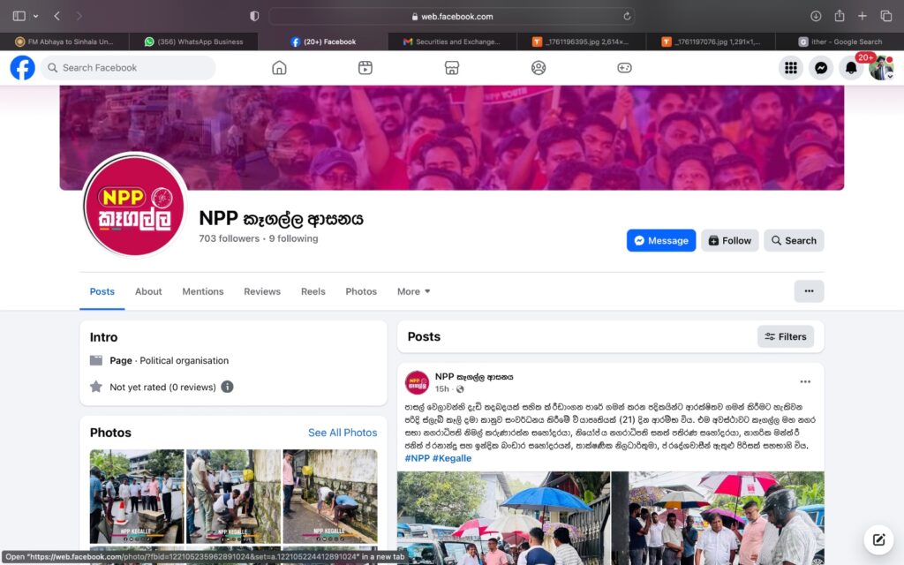The image size is (904, 565).
Task: Open the post Filters button
Action: pyautogui.click(x=785, y=336)
